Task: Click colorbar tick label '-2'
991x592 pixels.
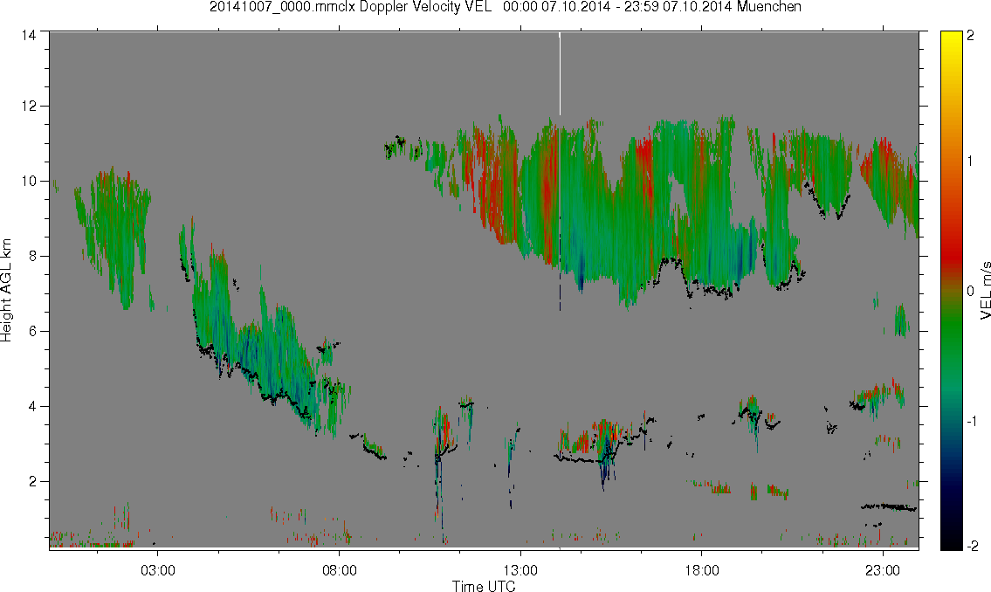Action: (972, 546)
